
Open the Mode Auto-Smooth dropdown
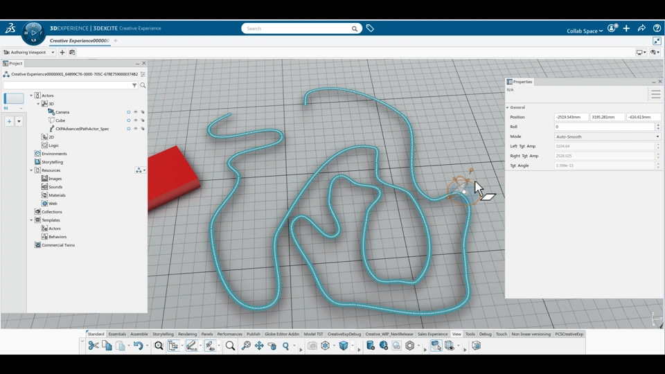(608, 136)
